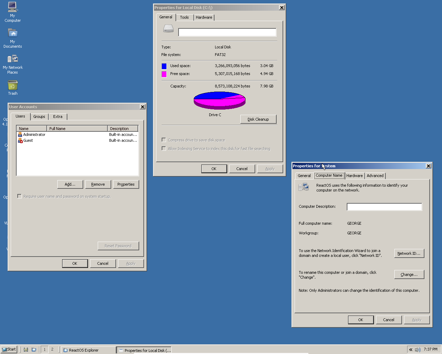Click the Description column header
Viewport: 442px width, 354px height.
pos(123,129)
